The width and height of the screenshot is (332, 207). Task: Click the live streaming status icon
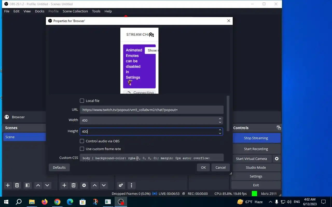155,194
